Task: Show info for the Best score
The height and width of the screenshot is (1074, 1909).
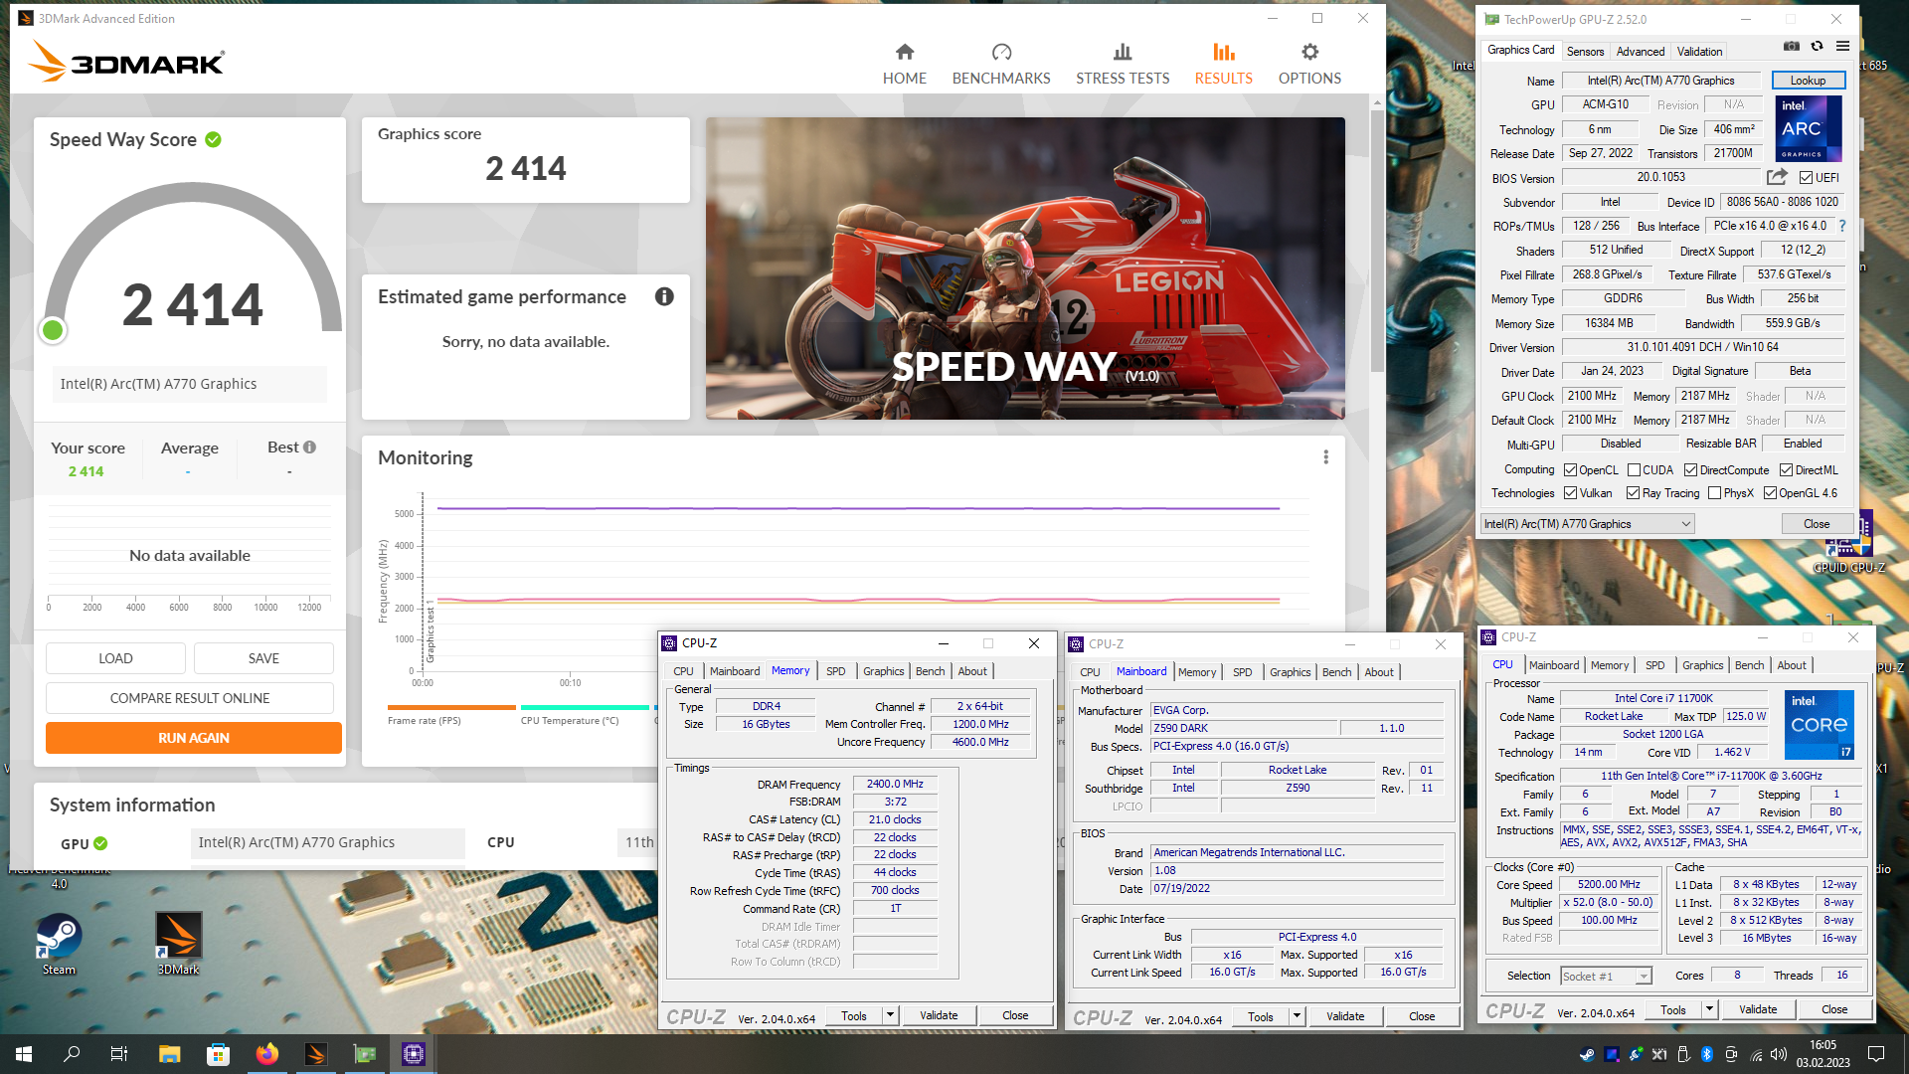Action: (x=310, y=447)
